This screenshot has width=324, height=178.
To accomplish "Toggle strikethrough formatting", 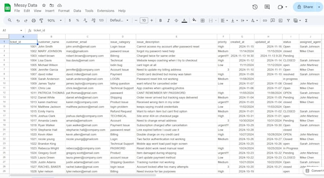I will click(x=176, y=20).
